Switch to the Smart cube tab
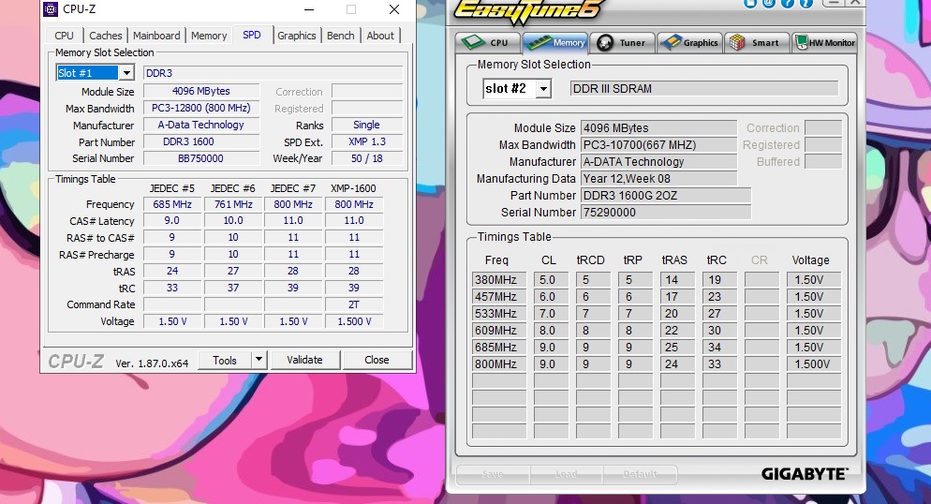The image size is (931, 504). tap(756, 42)
